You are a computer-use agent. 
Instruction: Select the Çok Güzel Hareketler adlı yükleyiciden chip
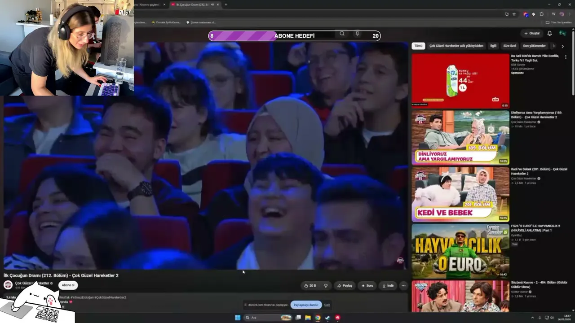point(456,46)
